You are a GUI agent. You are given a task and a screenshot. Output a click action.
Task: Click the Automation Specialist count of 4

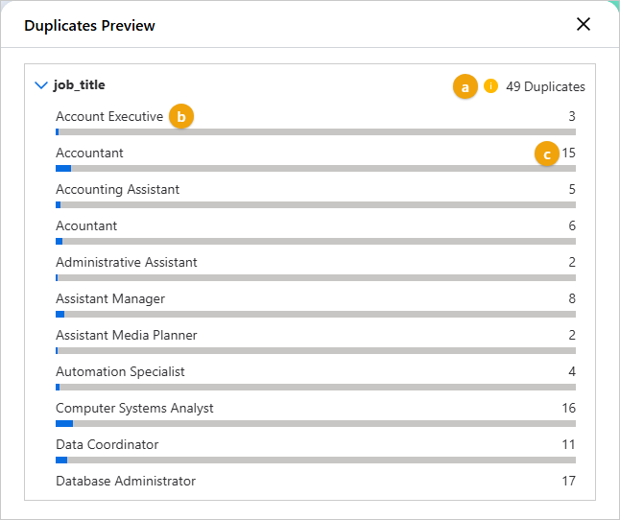point(572,371)
